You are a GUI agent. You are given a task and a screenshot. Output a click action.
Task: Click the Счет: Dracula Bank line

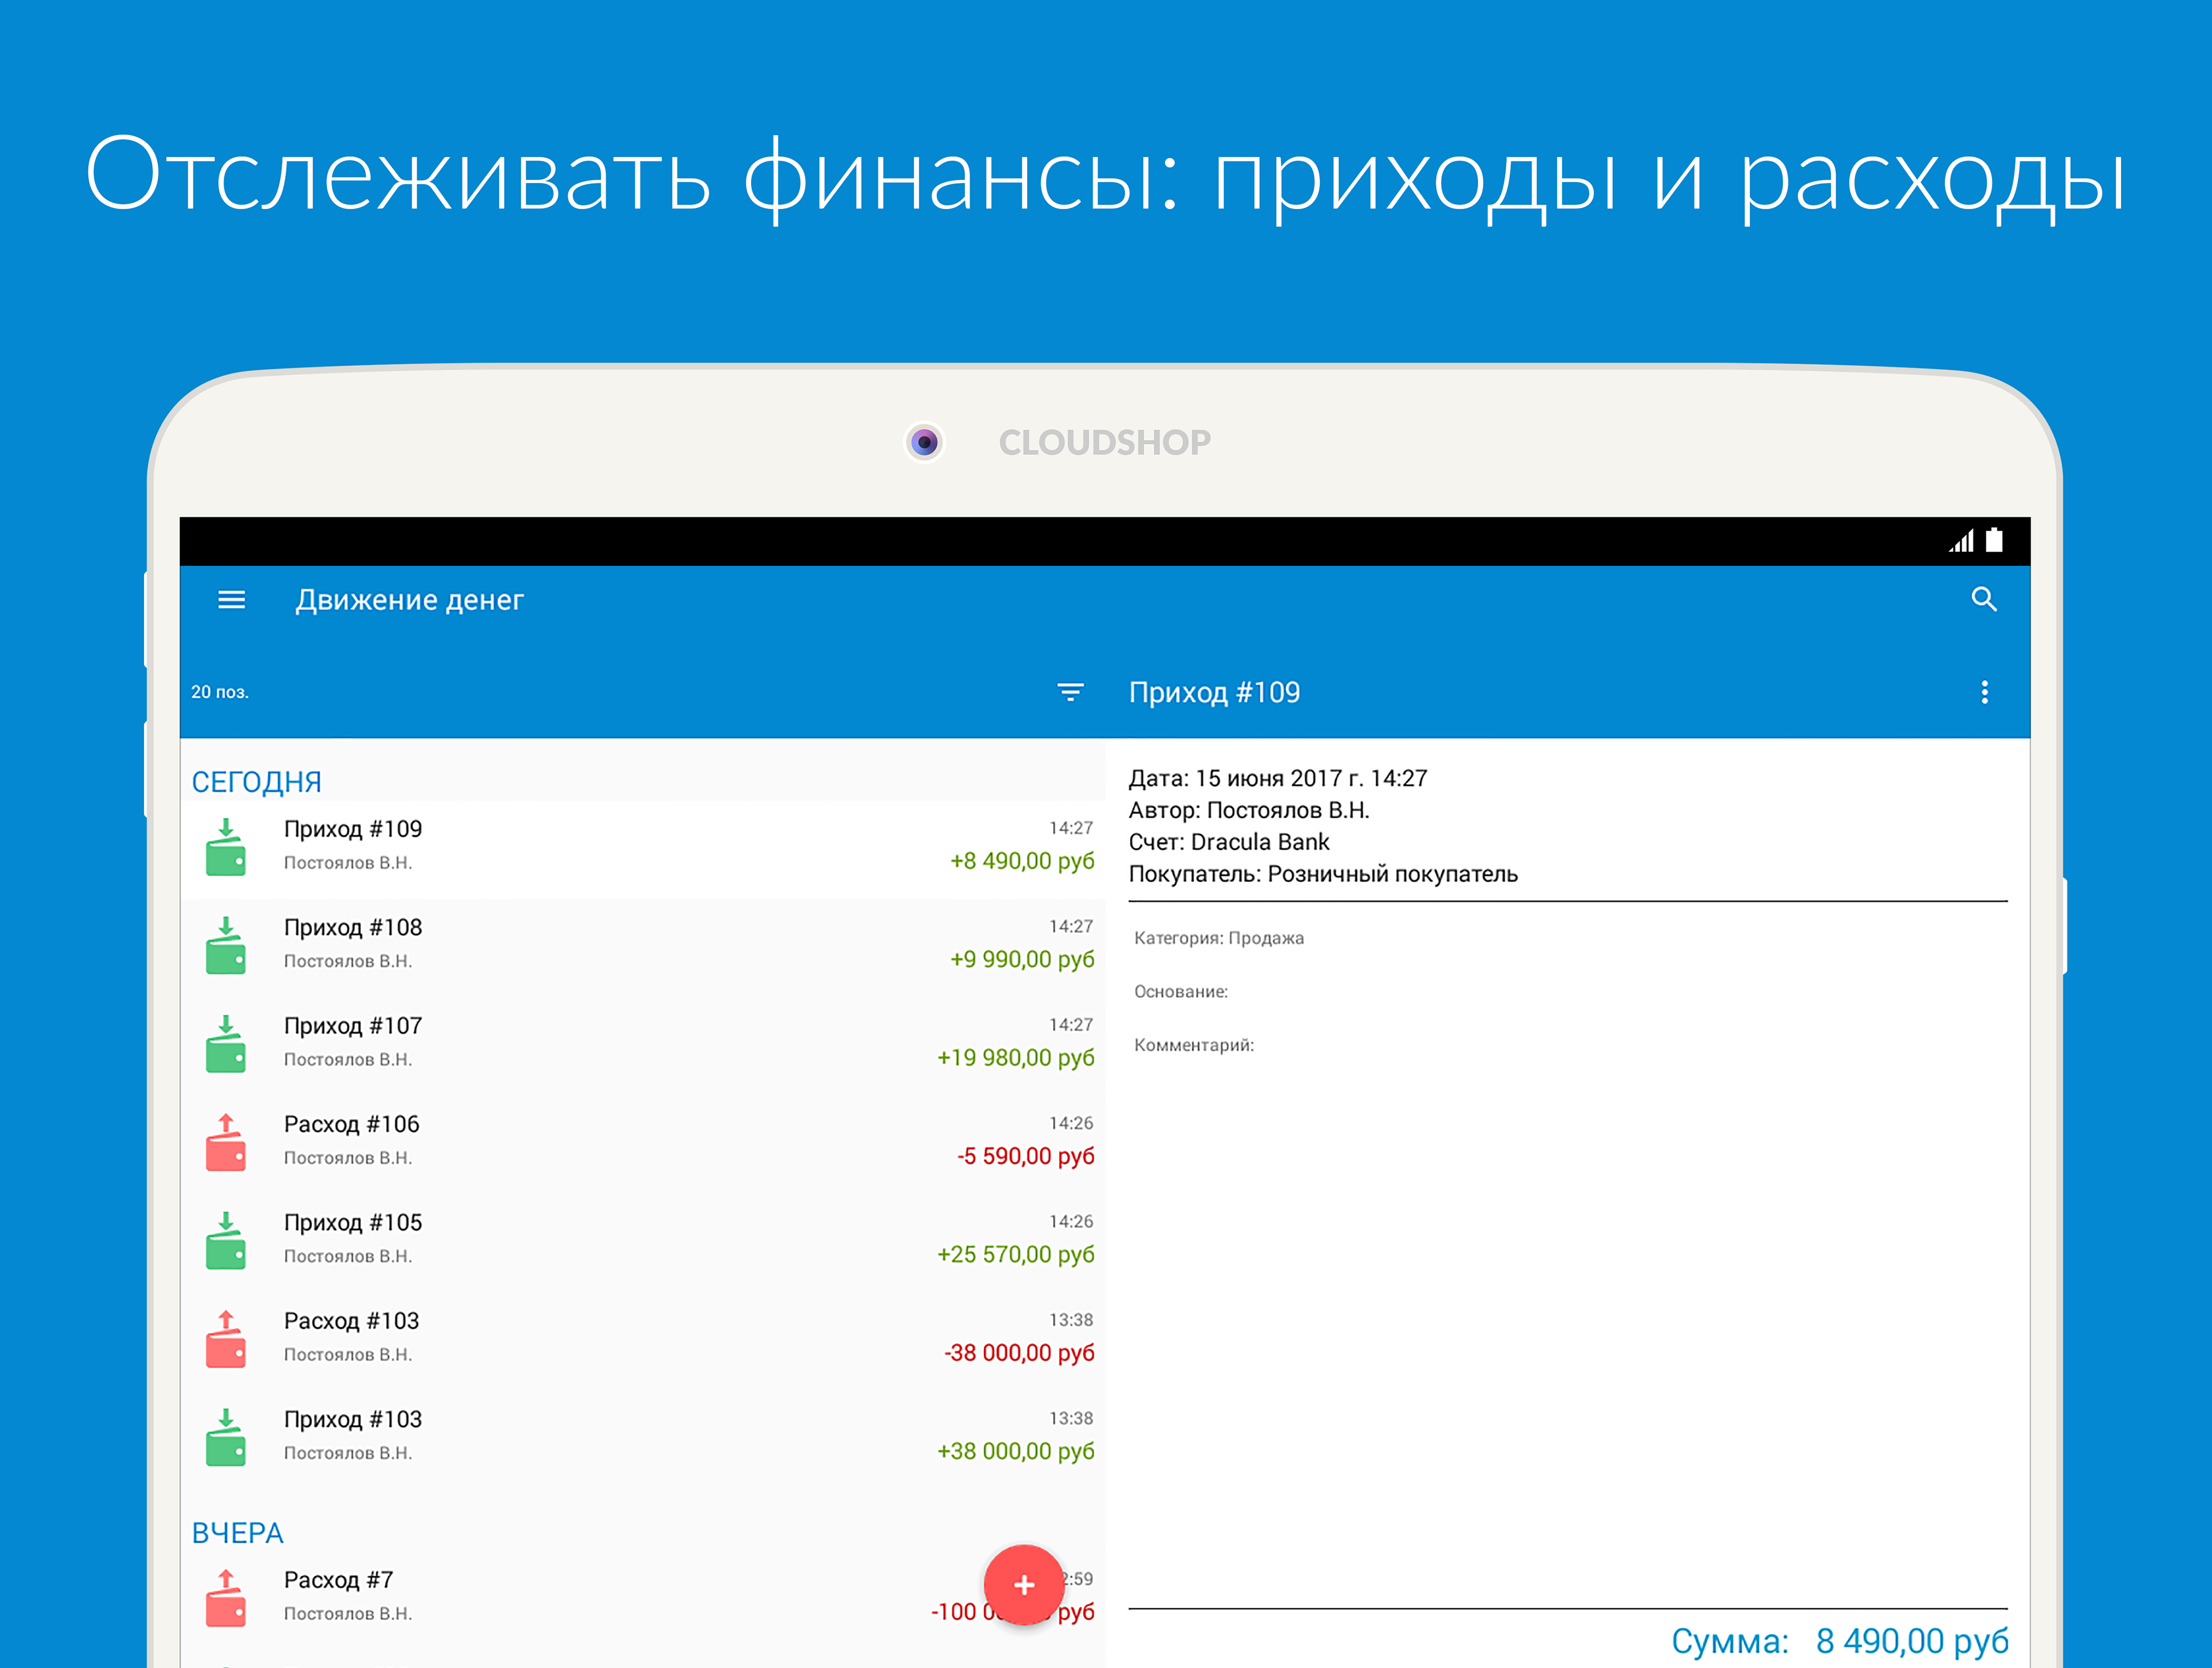click(1228, 842)
